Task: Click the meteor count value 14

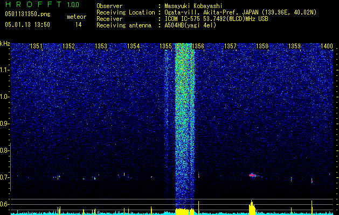Action: 78,25
